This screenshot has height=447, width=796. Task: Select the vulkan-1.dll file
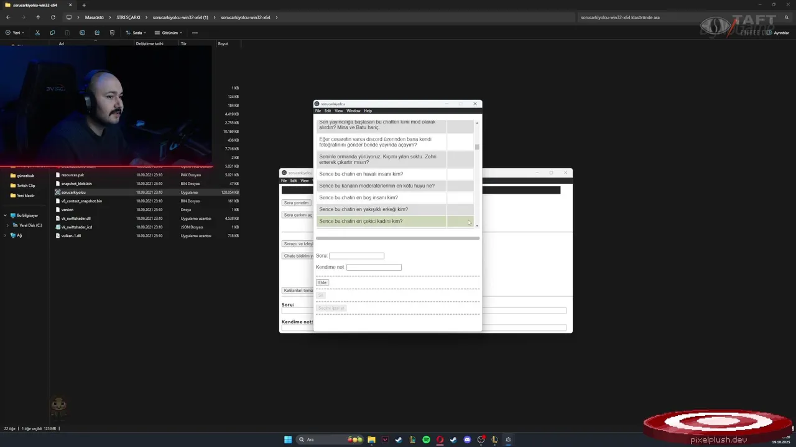pyautogui.click(x=147, y=236)
